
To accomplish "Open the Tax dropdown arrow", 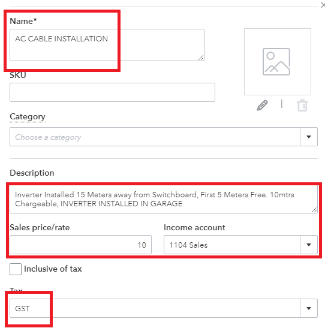I will [x=309, y=308].
